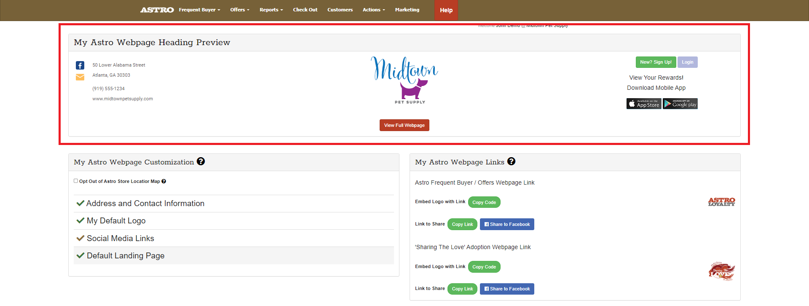This screenshot has height=306, width=809.
Task: Open the Apple App Store badge
Action: [x=643, y=104]
